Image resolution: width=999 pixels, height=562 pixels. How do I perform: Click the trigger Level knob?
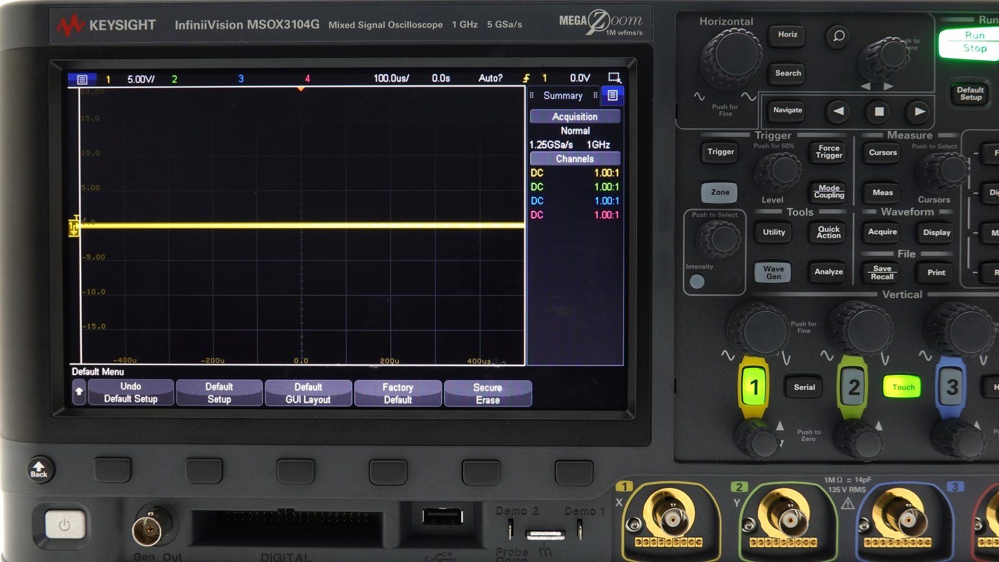(778, 170)
